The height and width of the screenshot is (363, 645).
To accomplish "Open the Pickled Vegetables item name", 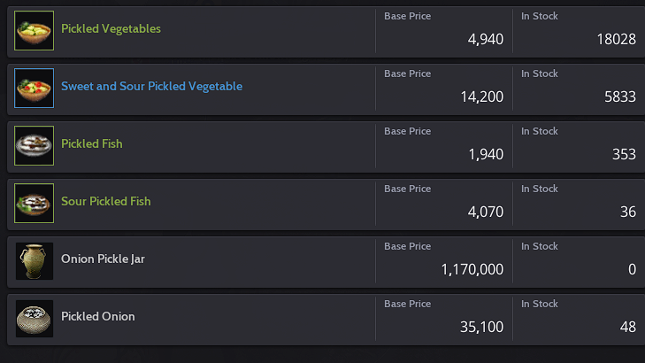I will click(111, 29).
